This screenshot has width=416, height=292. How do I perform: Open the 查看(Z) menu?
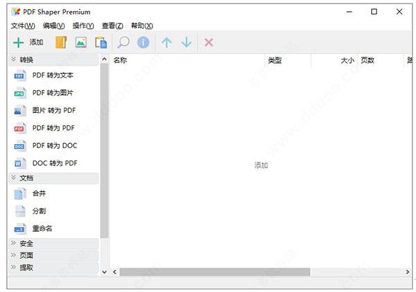(112, 26)
